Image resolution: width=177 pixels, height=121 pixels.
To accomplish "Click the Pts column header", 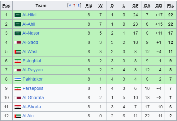I will point(171,6).
